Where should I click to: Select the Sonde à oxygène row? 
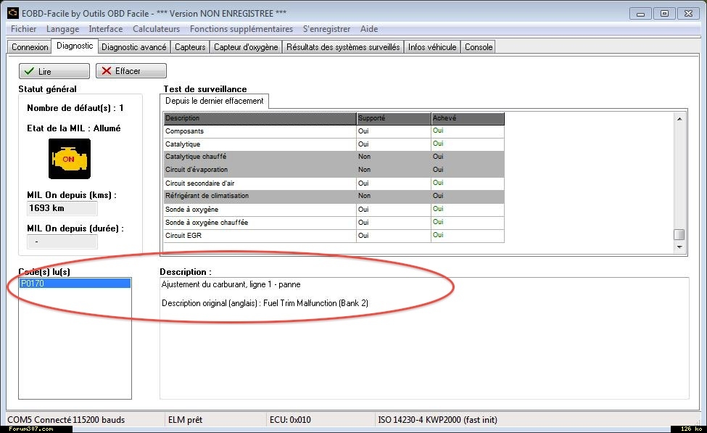pos(334,210)
